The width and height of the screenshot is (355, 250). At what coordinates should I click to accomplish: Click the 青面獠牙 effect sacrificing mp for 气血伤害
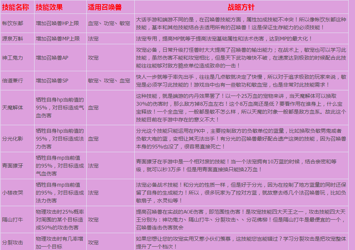60,166
